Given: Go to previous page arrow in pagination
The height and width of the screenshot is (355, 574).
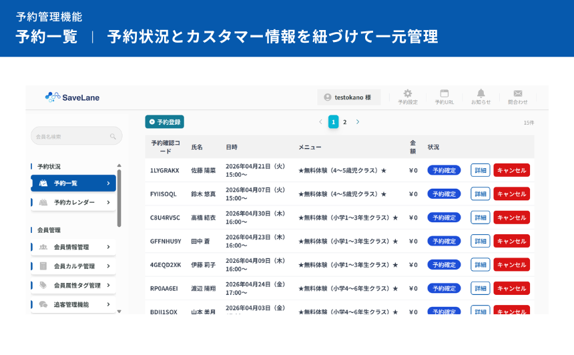Looking at the screenshot, I should 320,122.
